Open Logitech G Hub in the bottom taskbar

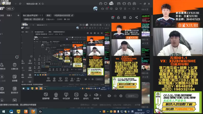point(40,111)
